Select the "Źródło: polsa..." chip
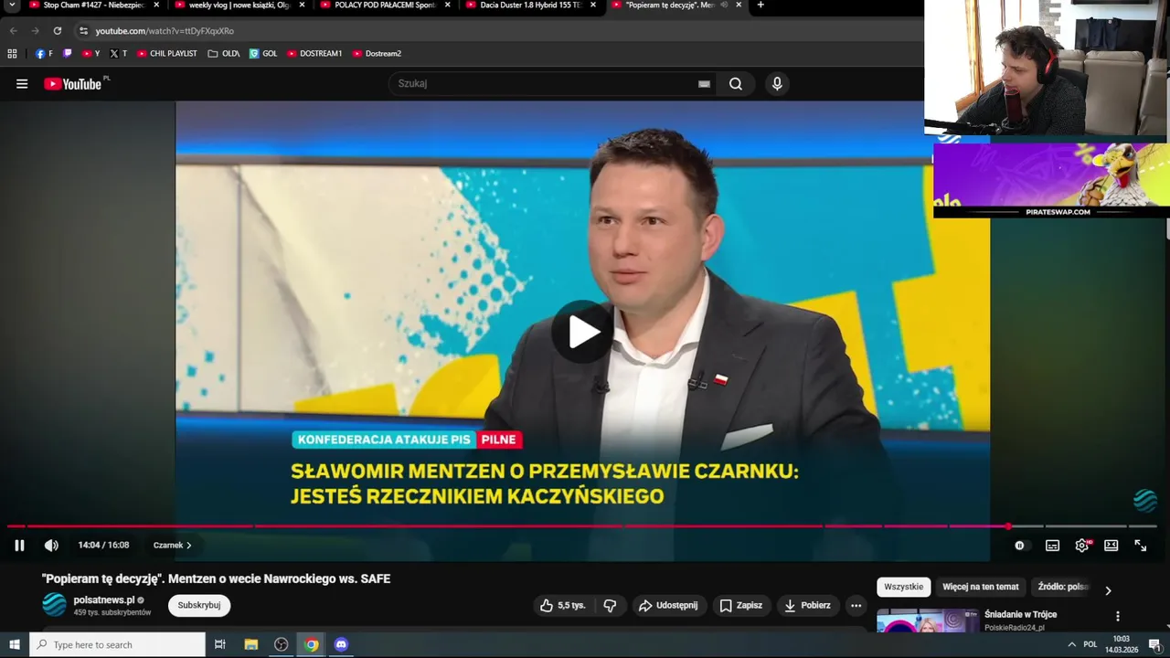This screenshot has height=658, width=1170. 1063,587
